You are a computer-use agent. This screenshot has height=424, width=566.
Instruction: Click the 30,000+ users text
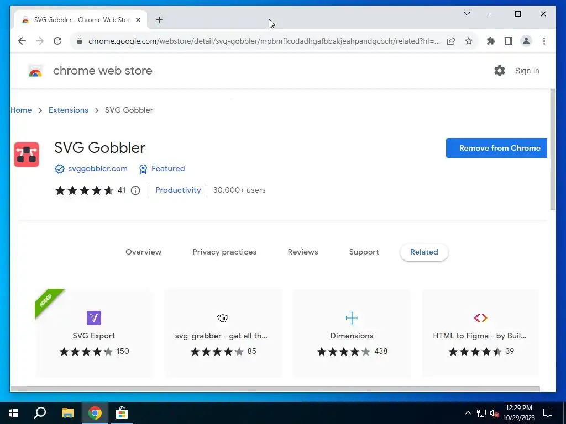(x=239, y=190)
